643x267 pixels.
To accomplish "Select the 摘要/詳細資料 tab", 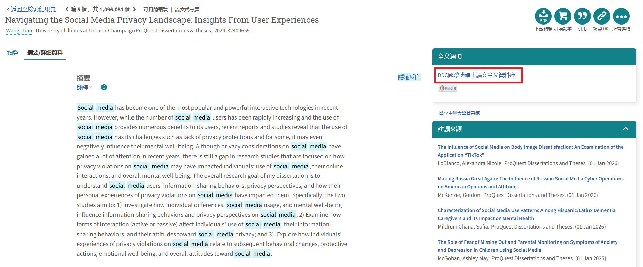I will coord(45,52).
